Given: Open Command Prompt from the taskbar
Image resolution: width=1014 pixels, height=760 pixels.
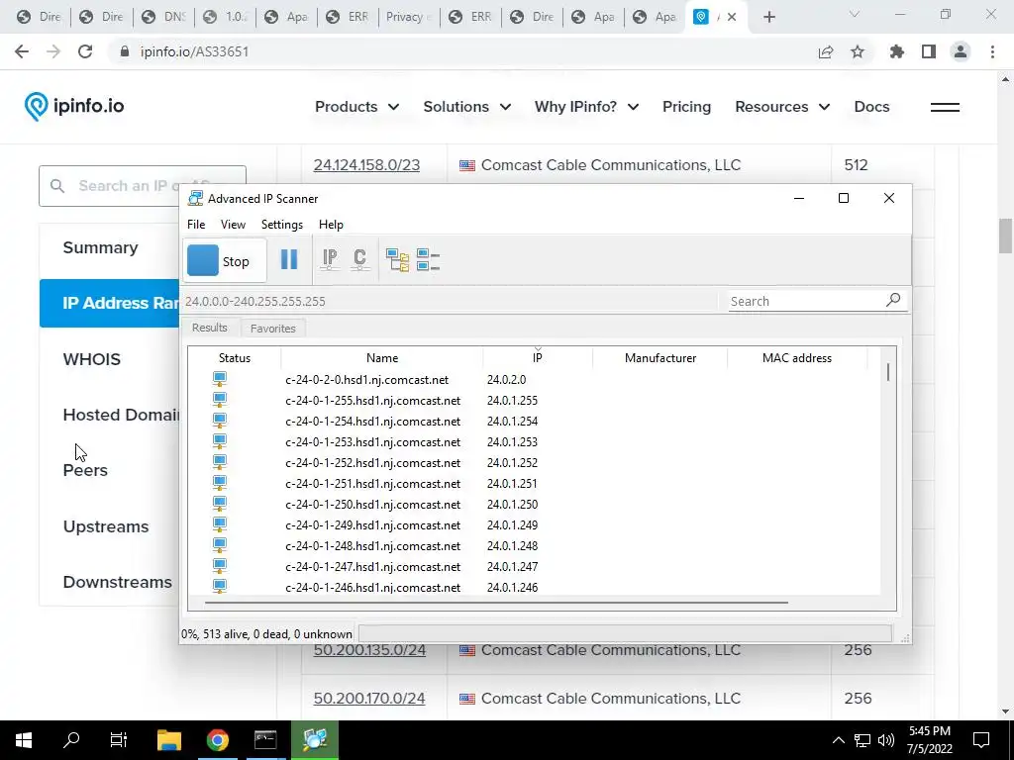Looking at the screenshot, I should point(265,740).
